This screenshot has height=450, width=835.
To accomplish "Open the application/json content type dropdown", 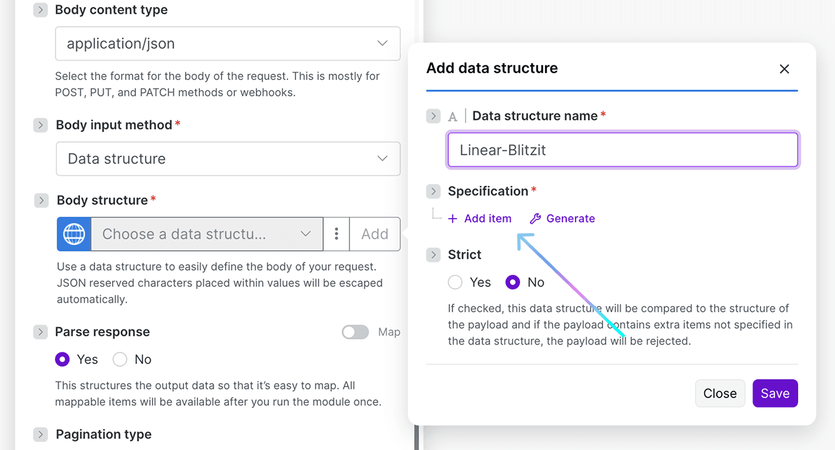I will [227, 44].
